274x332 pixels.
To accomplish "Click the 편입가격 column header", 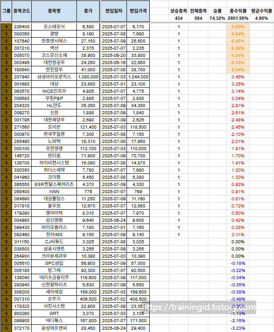I will [x=138, y=11].
